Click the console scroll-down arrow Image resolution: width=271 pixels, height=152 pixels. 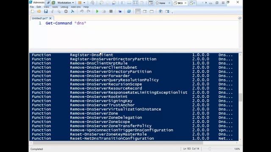[x=240, y=139]
